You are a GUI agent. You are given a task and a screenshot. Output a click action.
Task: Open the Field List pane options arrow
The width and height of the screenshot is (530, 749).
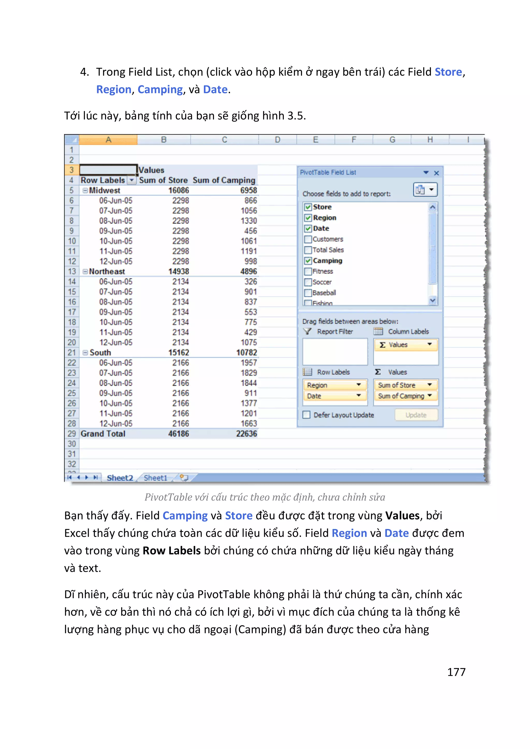coord(426,172)
